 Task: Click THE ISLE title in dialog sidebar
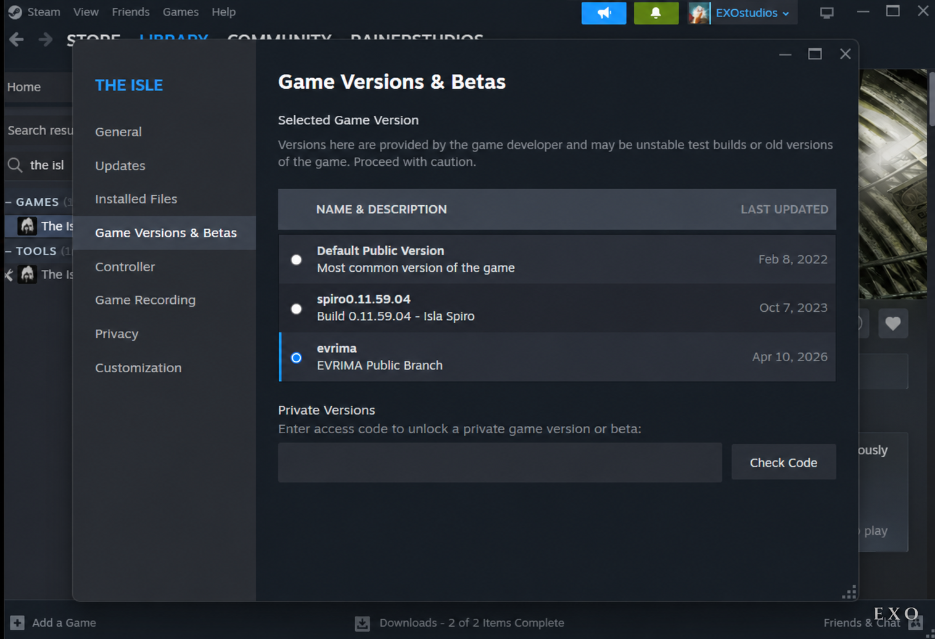[x=129, y=85]
